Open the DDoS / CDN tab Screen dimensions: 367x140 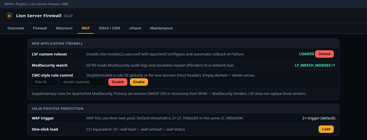[110, 28]
